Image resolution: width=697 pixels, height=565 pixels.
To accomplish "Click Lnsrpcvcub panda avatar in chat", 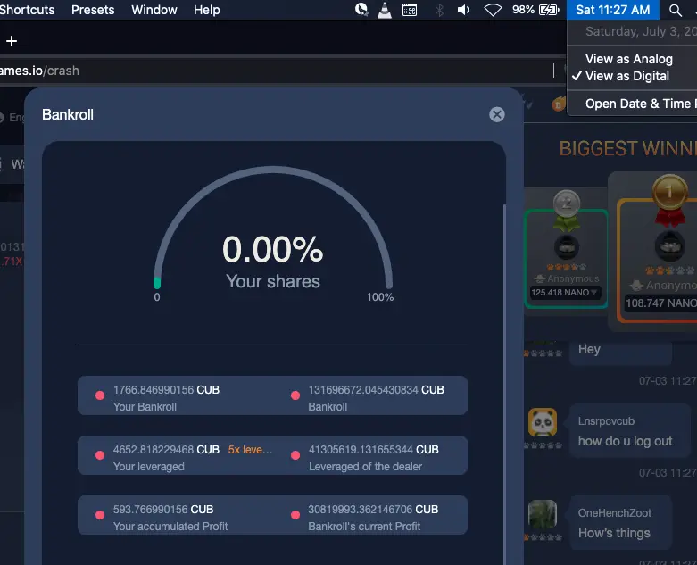I will point(543,422).
